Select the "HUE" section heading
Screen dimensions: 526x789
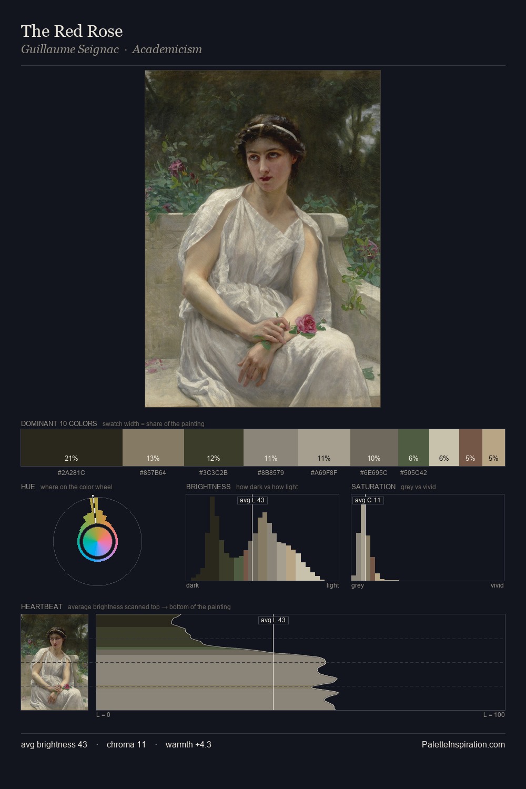(28, 487)
